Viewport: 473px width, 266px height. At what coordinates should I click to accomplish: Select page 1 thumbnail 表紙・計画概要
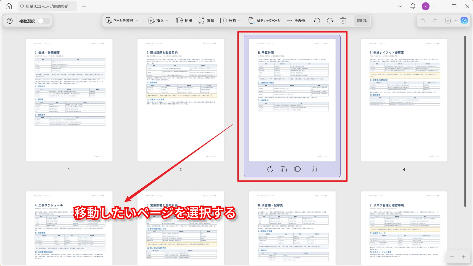(x=69, y=100)
